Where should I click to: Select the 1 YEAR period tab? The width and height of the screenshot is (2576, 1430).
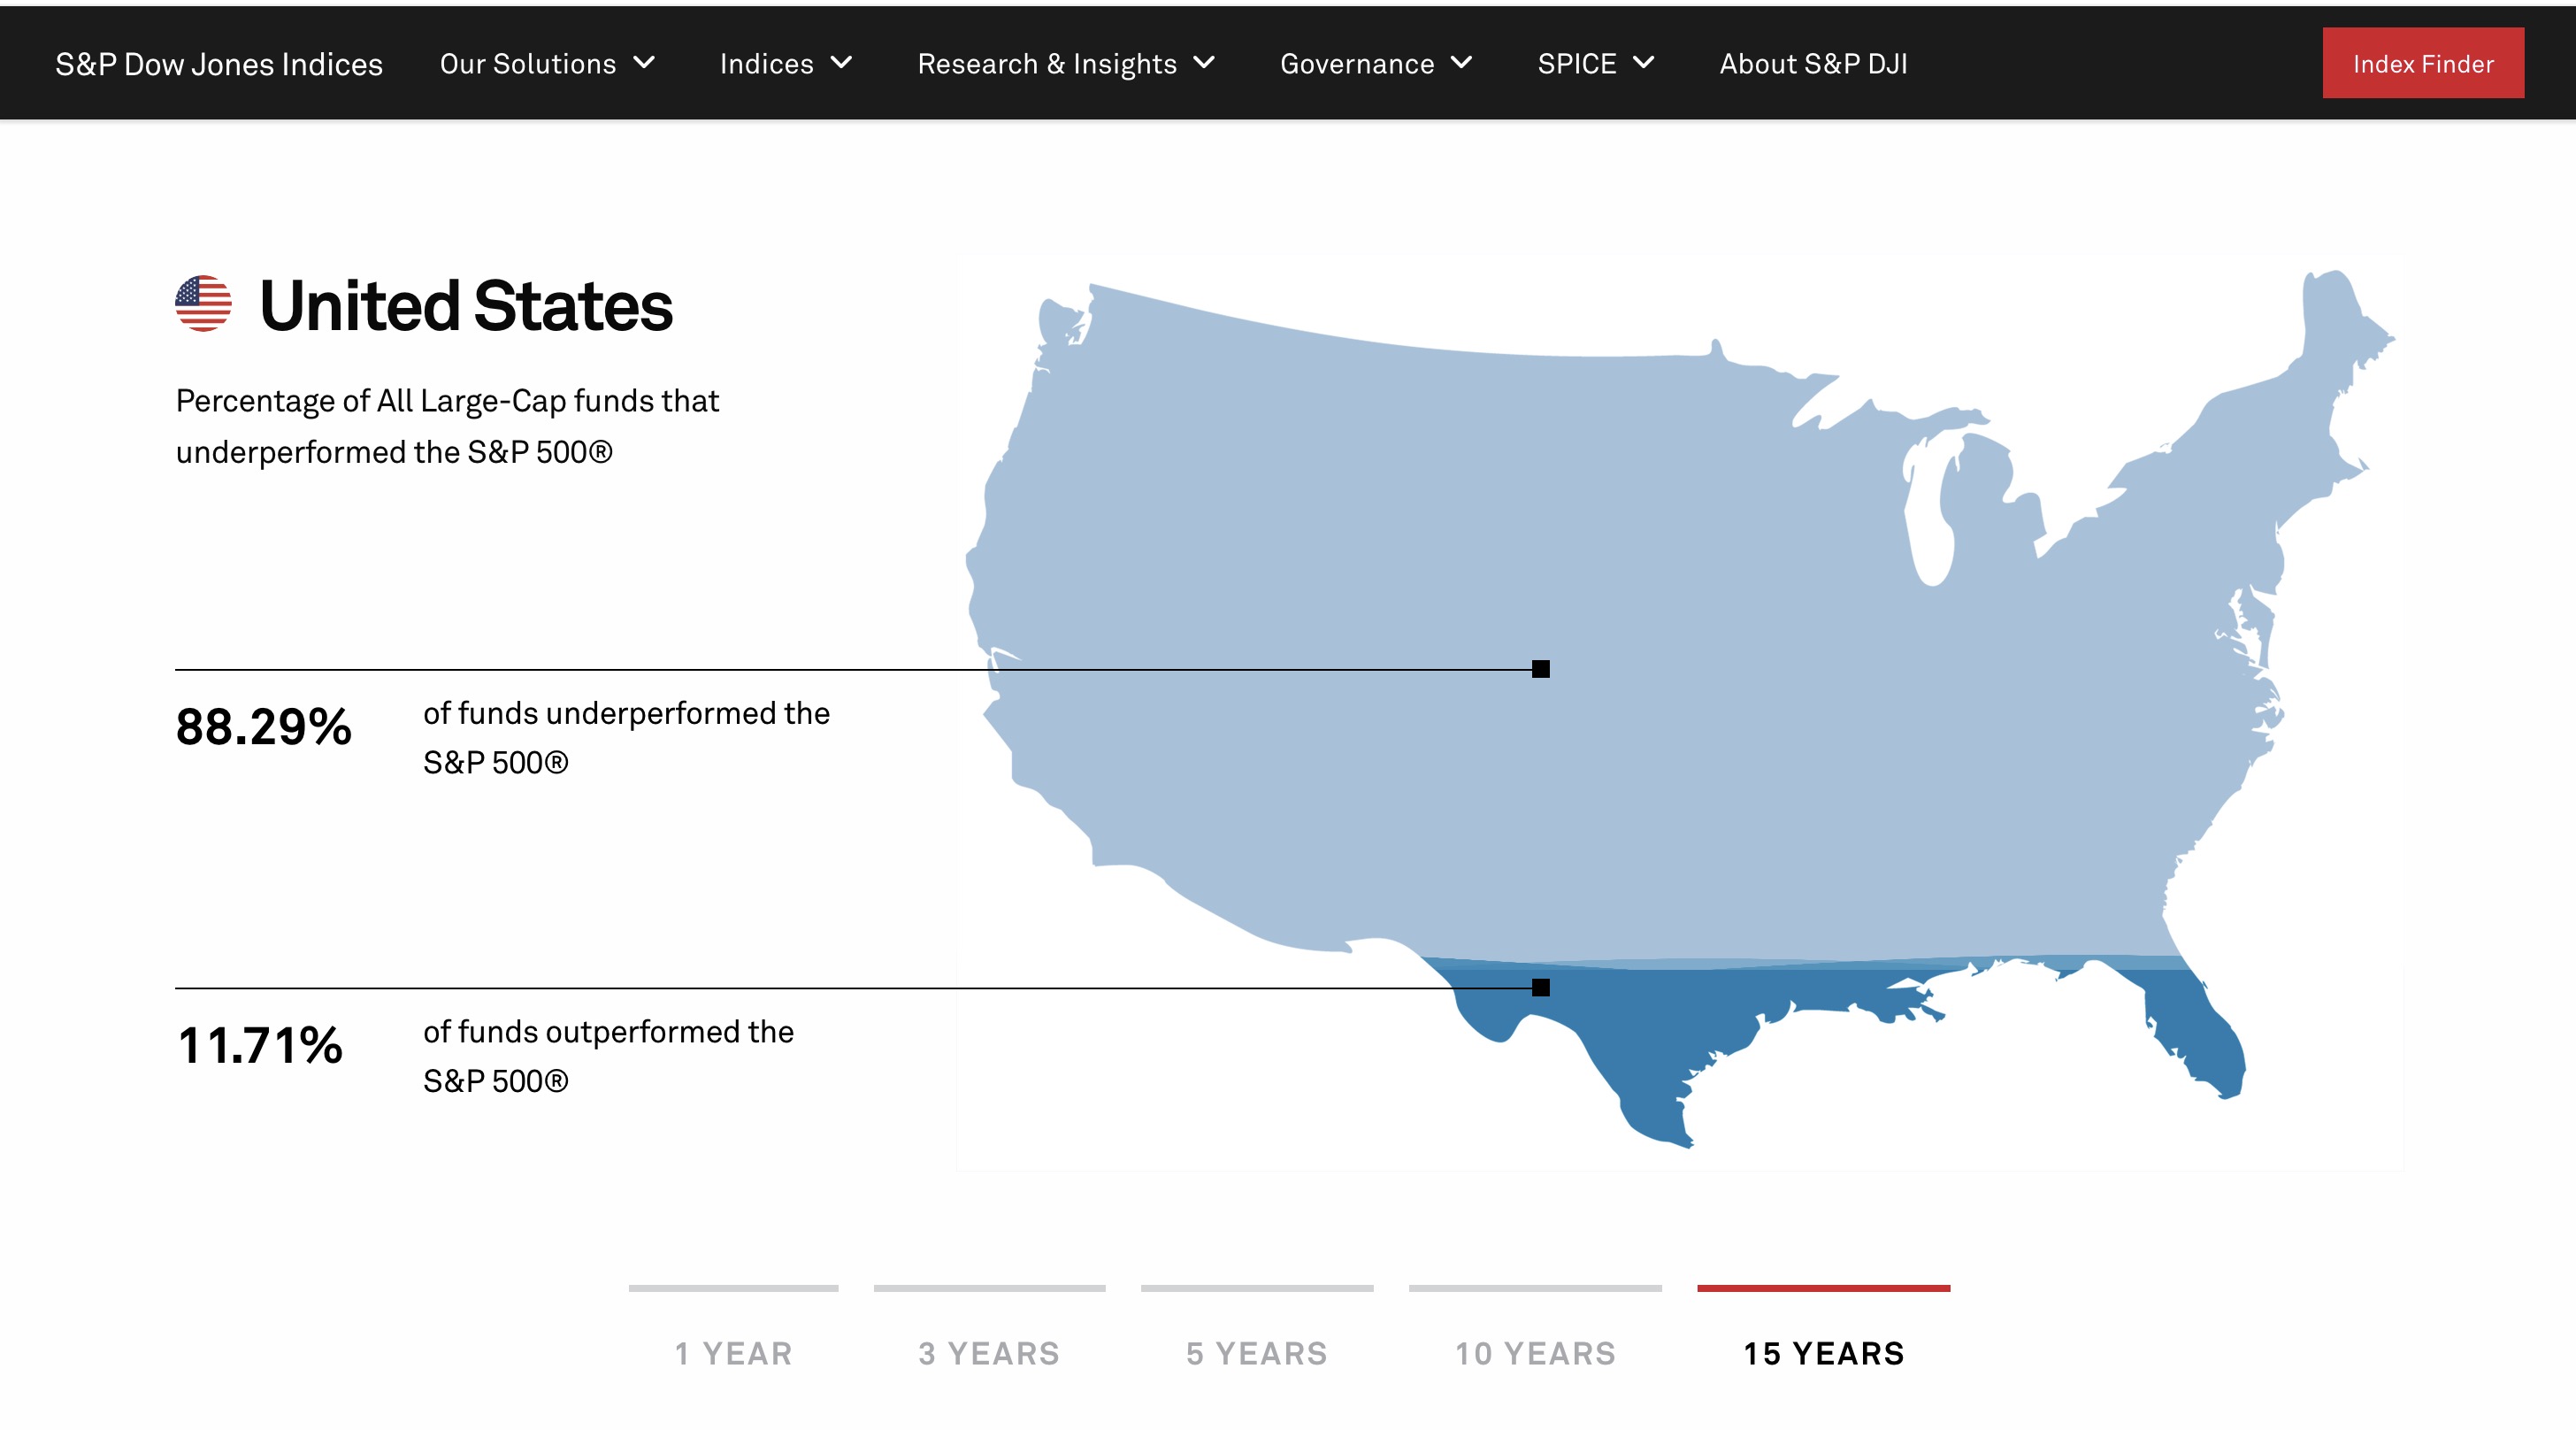(733, 1352)
